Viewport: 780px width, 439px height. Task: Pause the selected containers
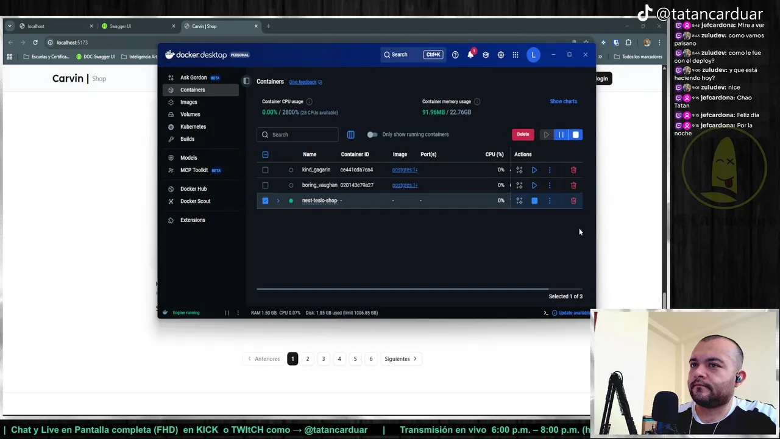click(561, 135)
